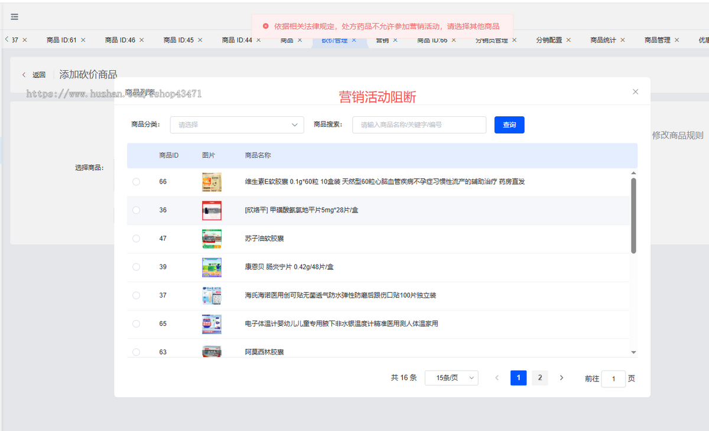Go to the previous page arrow in pagination

click(x=497, y=378)
